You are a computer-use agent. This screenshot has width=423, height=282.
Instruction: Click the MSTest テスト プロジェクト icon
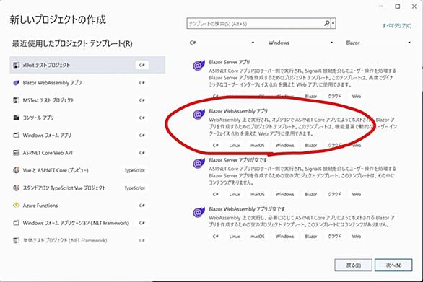coord(17,100)
